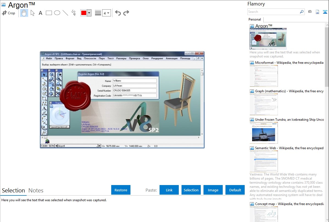Select the Microformat snapshot thumbnail
Screen dimensions: 329x222
[x=264, y=76]
